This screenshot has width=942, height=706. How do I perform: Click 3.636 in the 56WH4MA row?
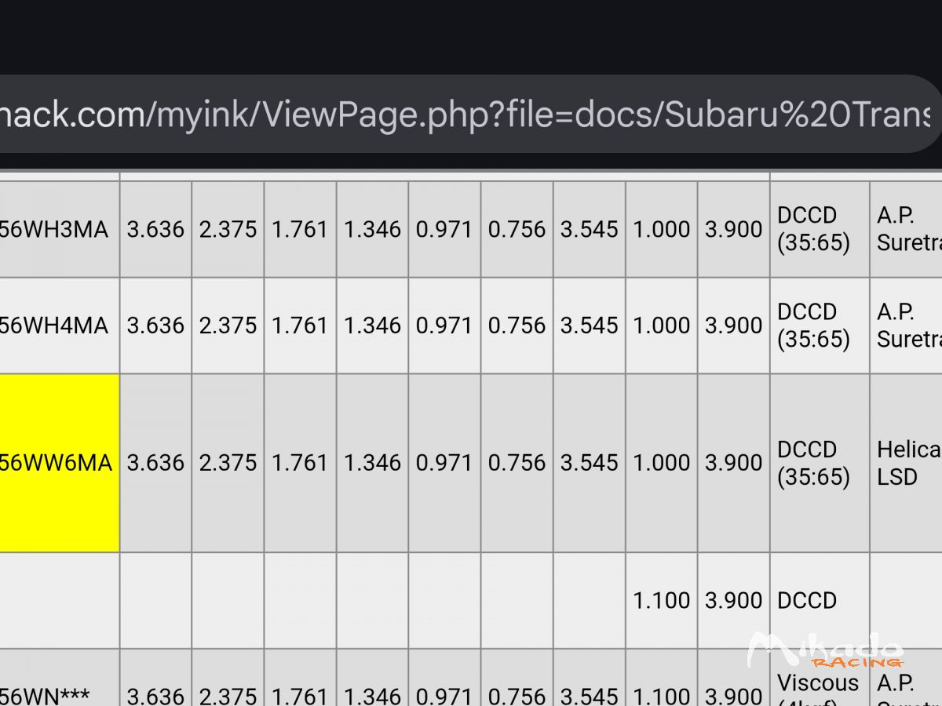pos(155,325)
